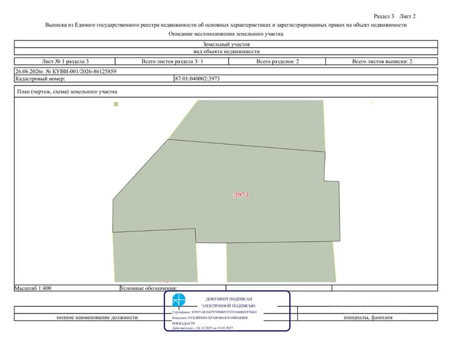Click the blue Rosreestr logo in signature stamp
This screenshot has width=452, height=349.
coord(179,300)
